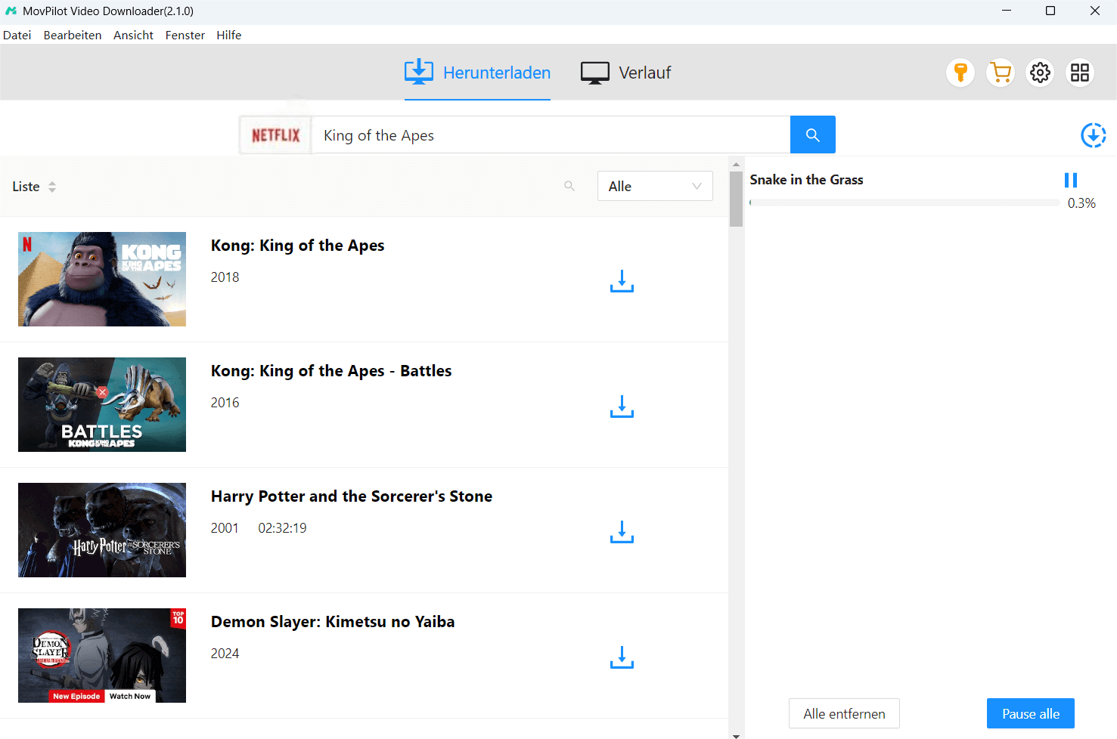
Task: Select the title Kong: King of the Apes - Battles
Action: 331,371
